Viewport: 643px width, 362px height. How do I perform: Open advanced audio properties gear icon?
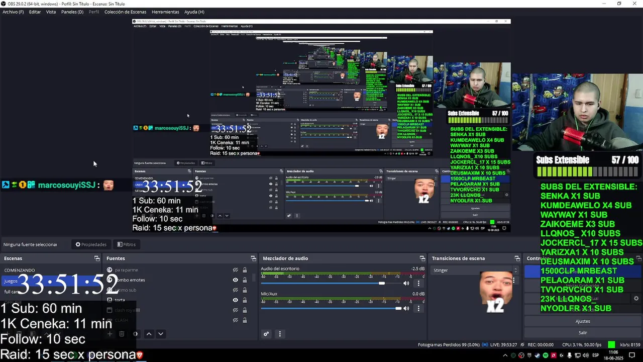266,334
